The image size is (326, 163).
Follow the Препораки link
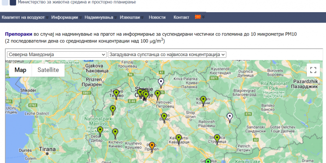tap(19, 34)
